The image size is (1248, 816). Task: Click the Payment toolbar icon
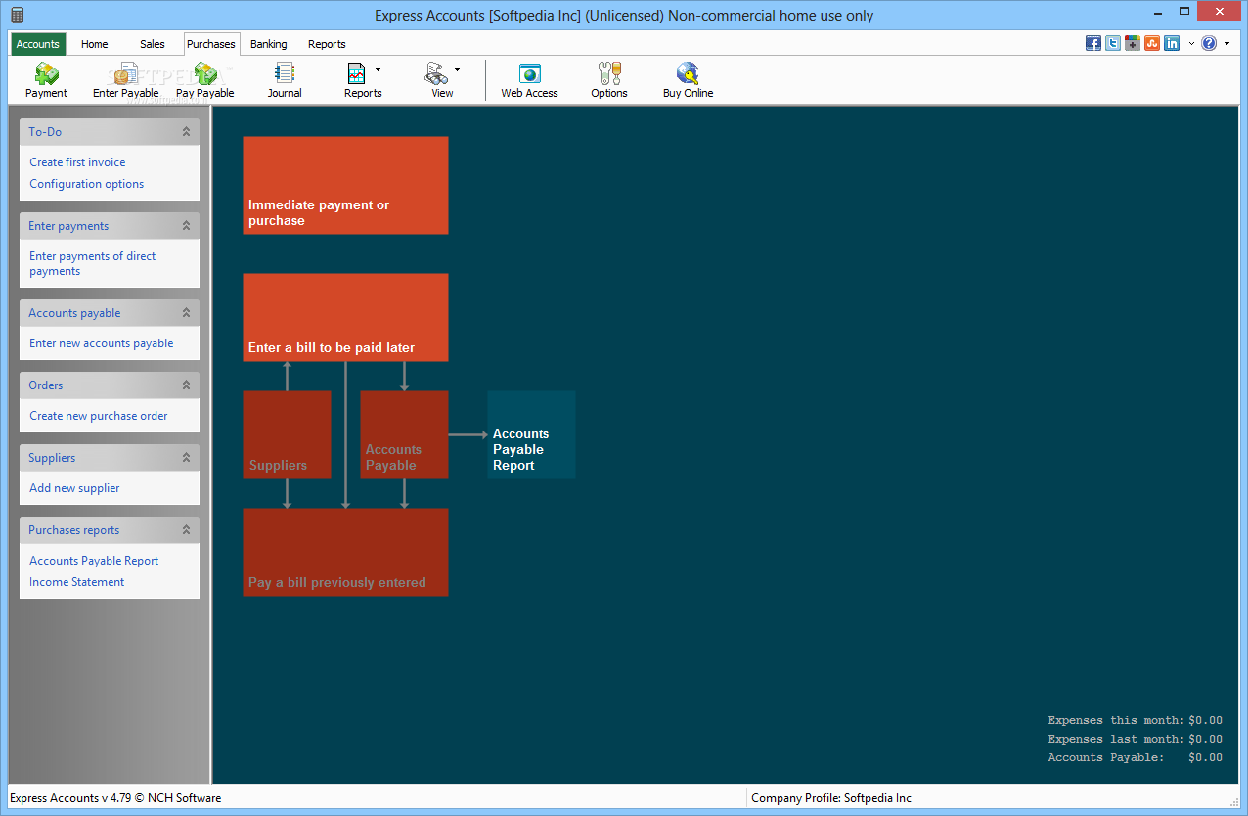(x=46, y=80)
